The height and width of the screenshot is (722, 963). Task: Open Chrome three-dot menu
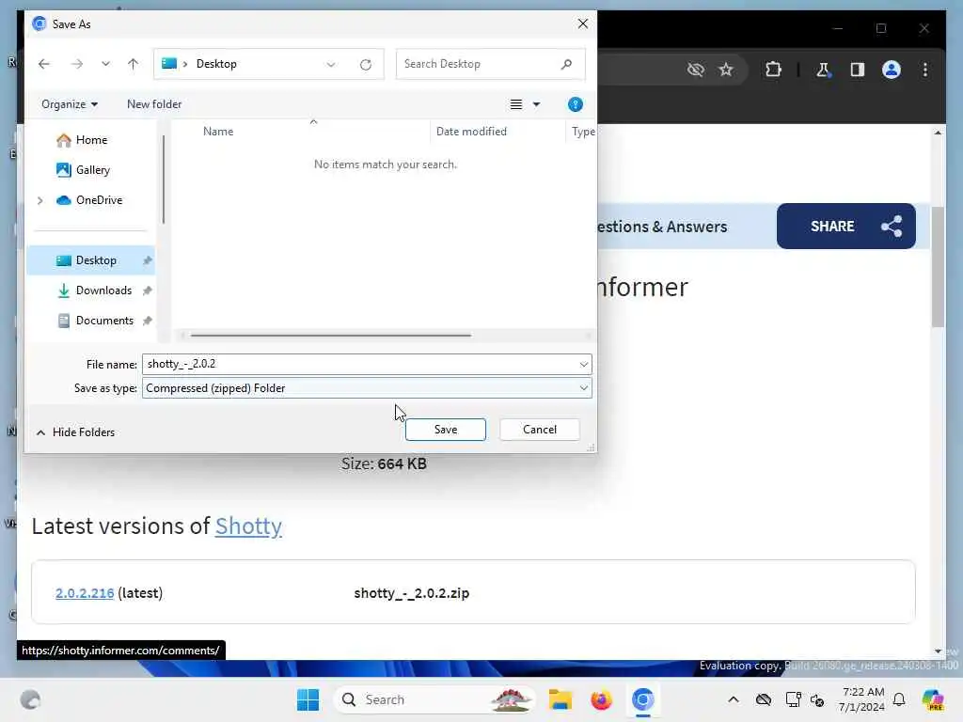click(925, 70)
